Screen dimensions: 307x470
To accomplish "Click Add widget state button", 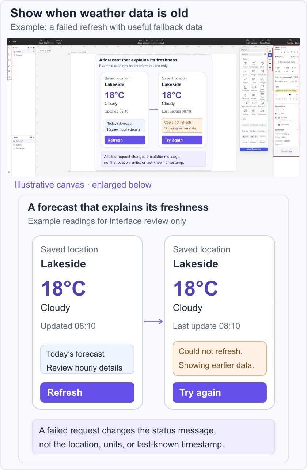I will [x=286, y=62].
